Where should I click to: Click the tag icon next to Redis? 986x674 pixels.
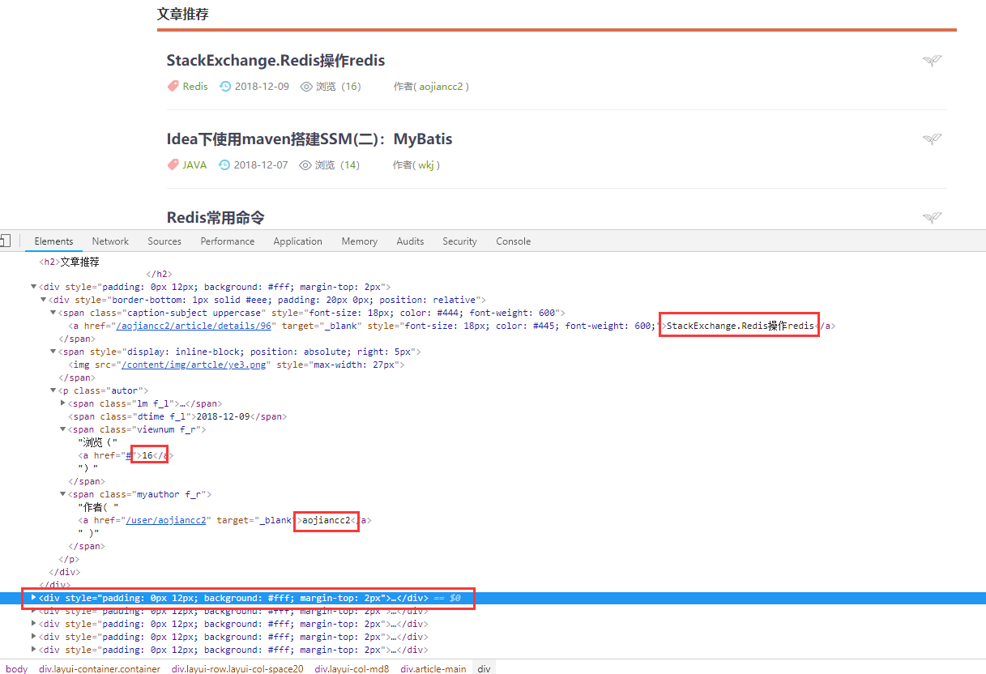(173, 86)
